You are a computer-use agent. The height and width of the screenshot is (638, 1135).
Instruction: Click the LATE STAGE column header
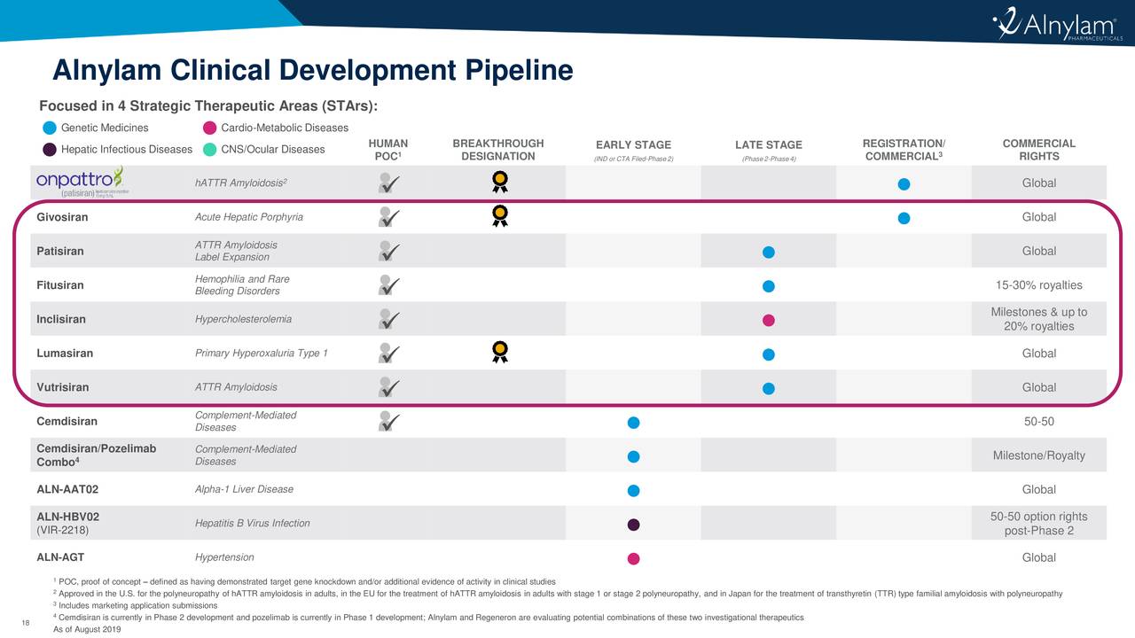click(x=769, y=145)
